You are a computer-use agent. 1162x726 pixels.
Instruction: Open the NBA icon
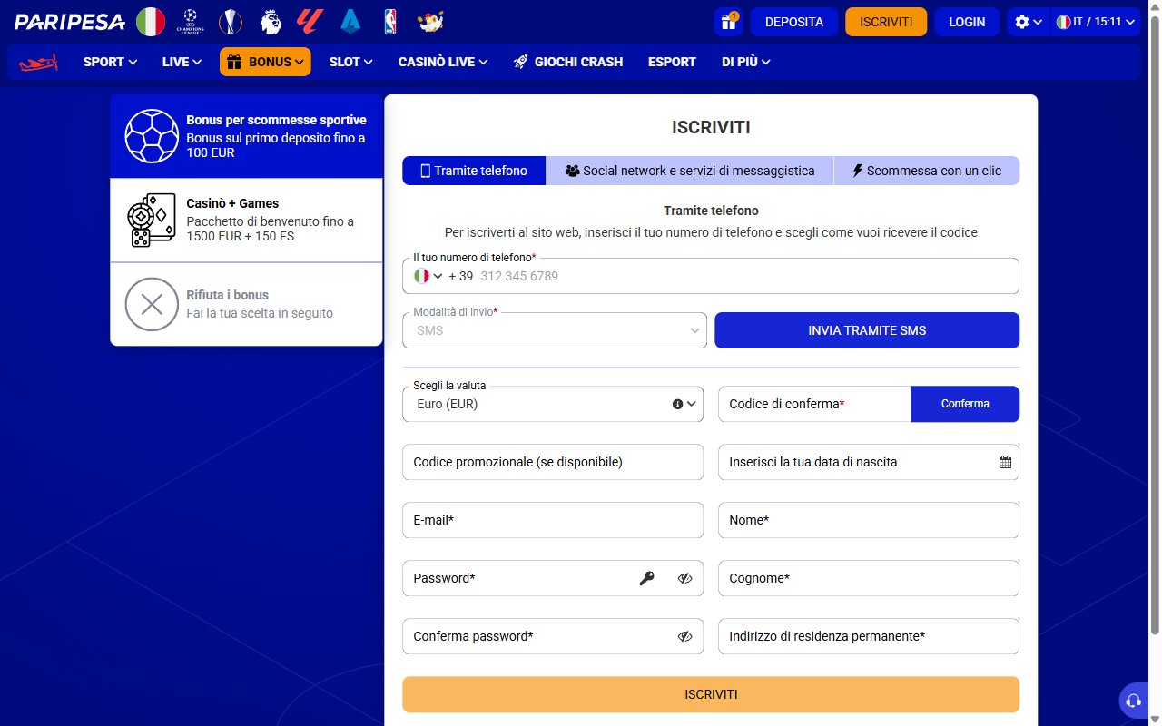[x=390, y=22]
